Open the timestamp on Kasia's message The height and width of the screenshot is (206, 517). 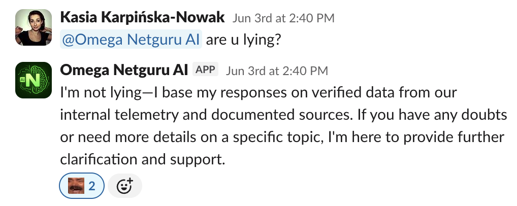283,18
